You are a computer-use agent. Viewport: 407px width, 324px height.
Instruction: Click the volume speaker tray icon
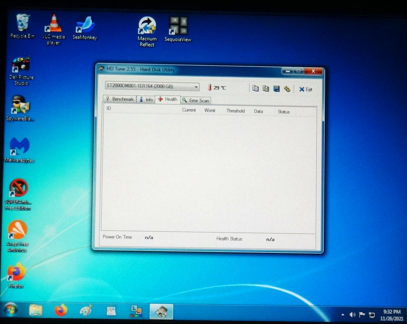click(353, 315)
